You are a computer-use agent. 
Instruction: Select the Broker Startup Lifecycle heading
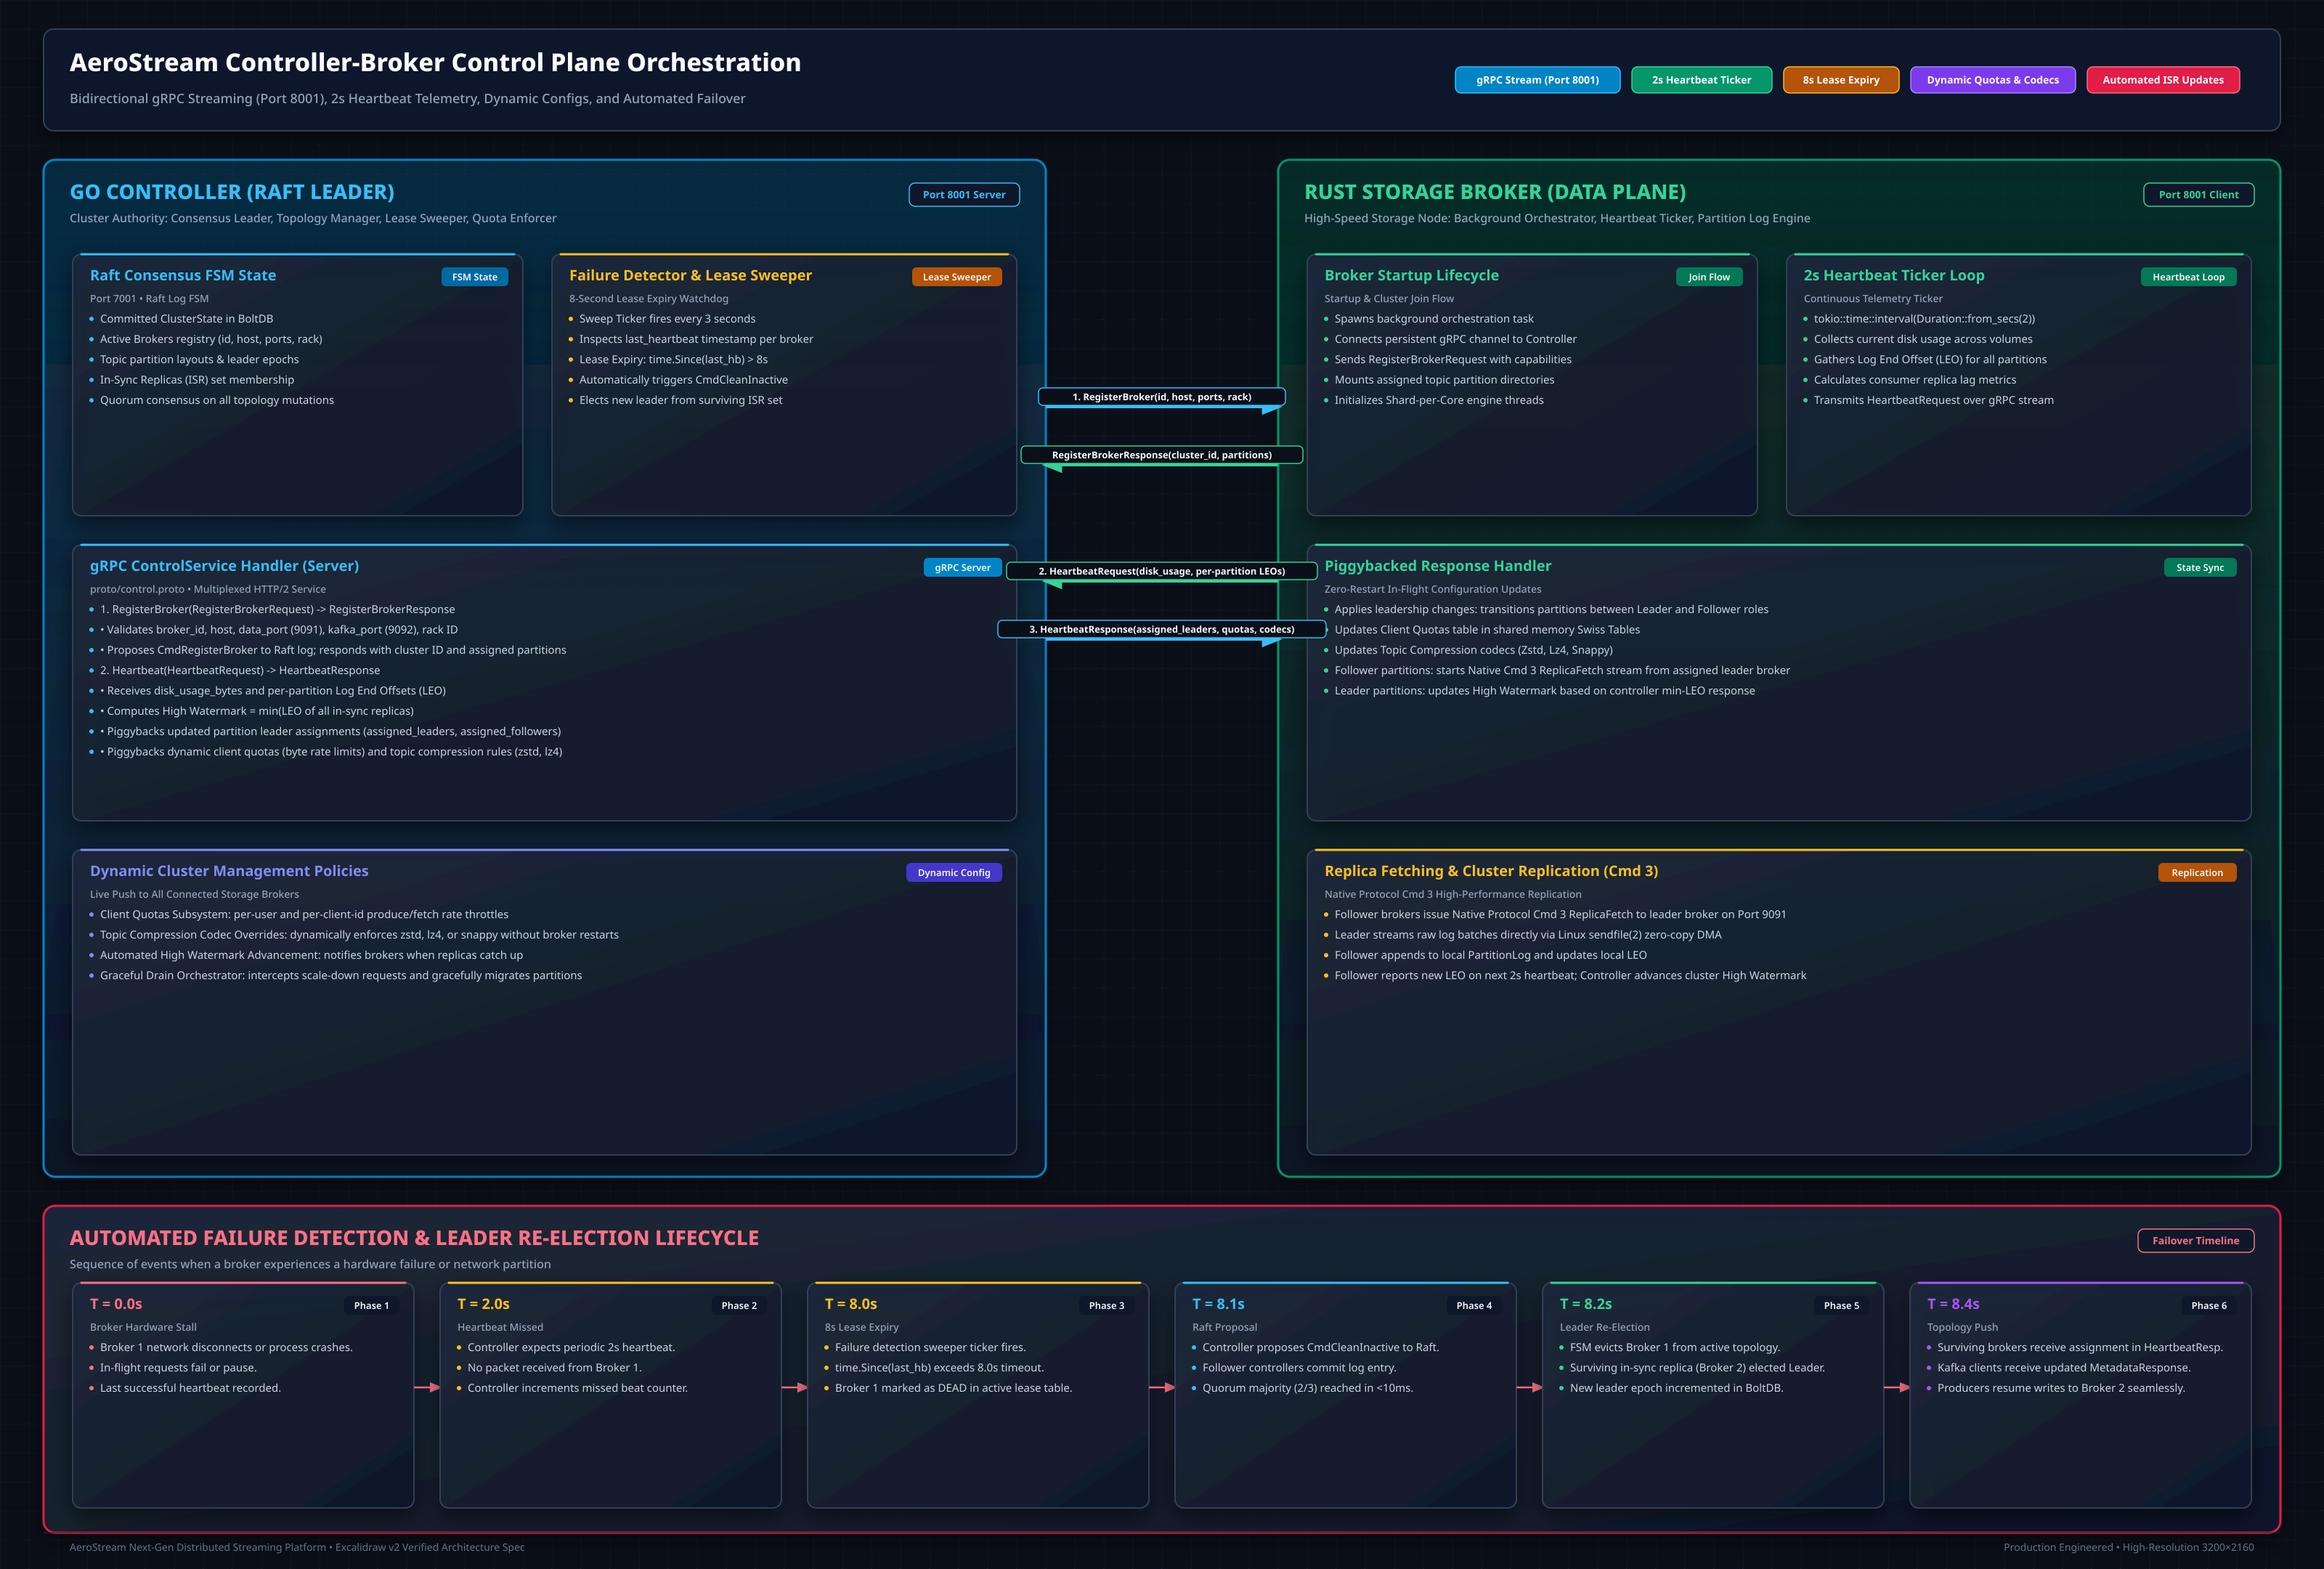1411,275
